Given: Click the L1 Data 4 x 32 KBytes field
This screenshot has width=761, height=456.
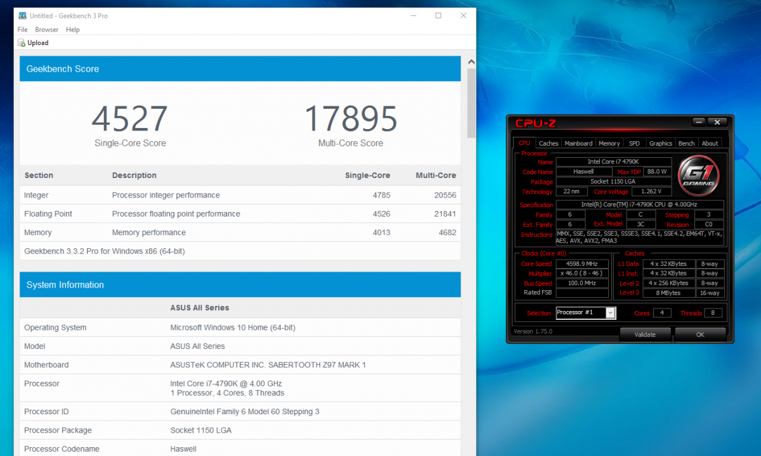Looking at the screenshot, I should 668,263.
